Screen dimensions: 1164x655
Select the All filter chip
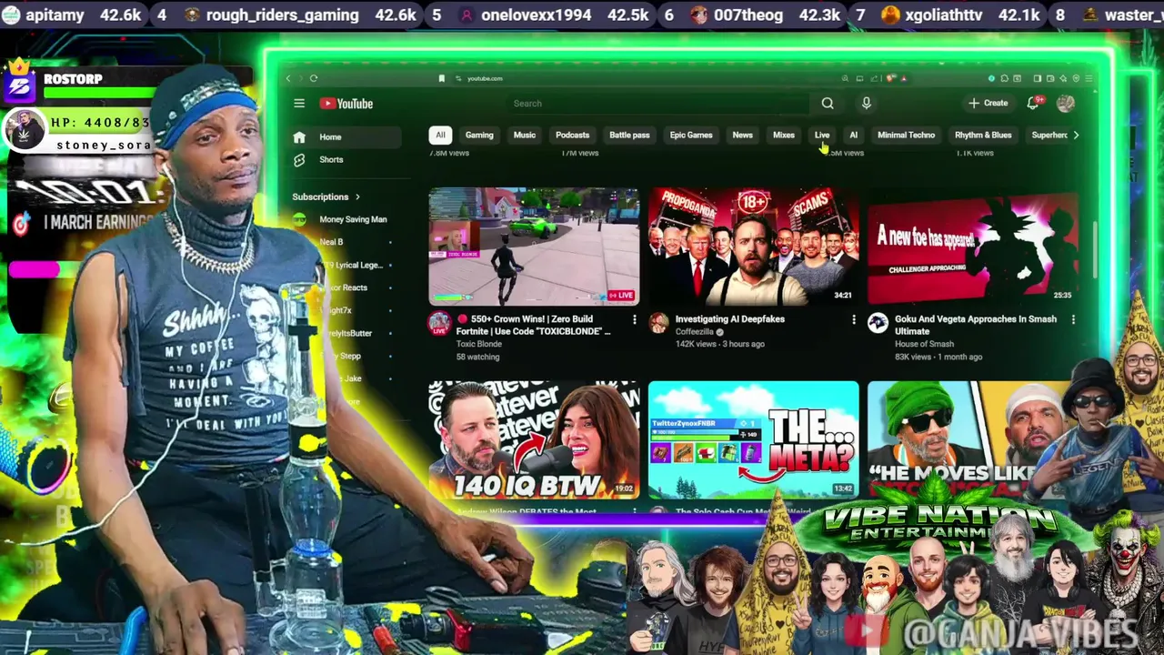[440, 136]
